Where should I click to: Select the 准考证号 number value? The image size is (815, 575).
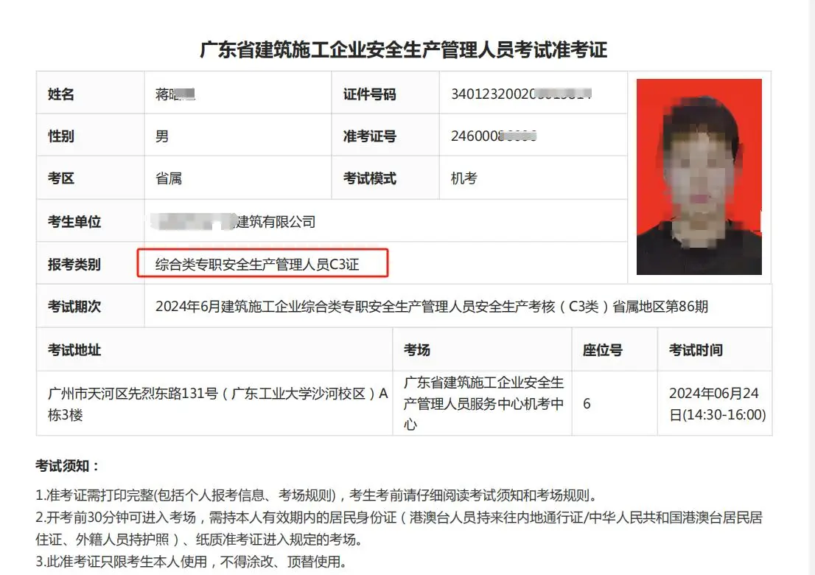[494, 136]
